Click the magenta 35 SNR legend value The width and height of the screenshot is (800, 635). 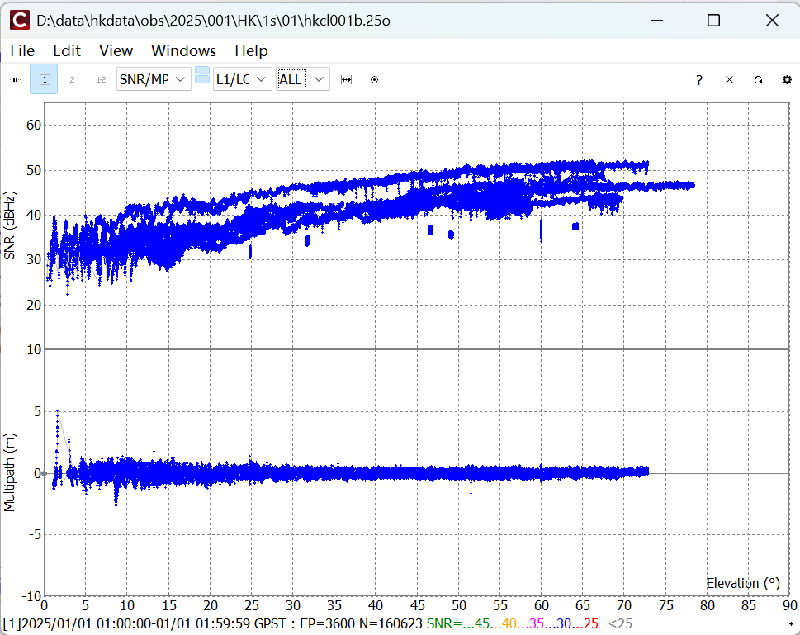coord(537,623)
